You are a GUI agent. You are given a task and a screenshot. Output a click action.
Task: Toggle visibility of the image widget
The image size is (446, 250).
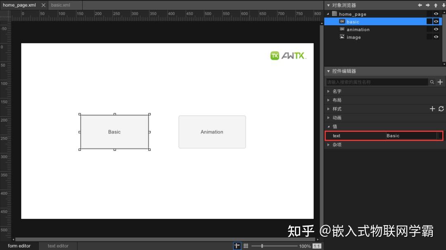tap(436, 37)
